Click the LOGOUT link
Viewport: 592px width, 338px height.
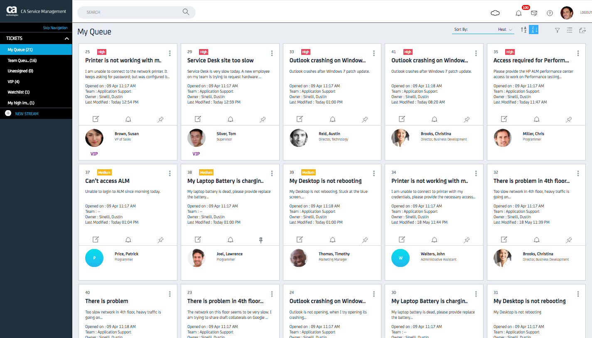coord(586,12)
